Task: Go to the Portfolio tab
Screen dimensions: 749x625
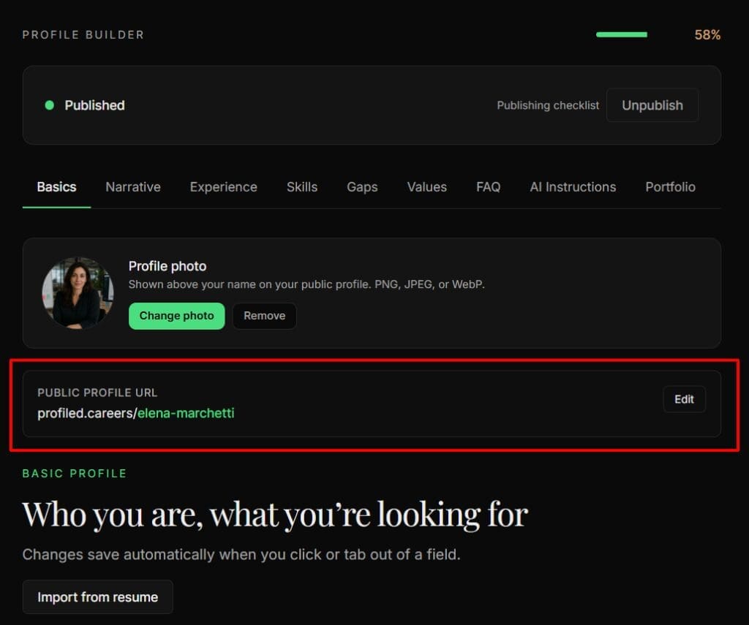Action: pyautogui.click(x=670, y=186)
